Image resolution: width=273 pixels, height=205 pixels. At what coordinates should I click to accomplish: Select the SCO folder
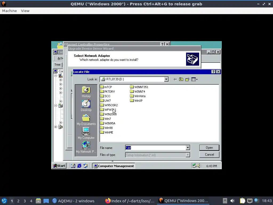(x=105, y=96)
